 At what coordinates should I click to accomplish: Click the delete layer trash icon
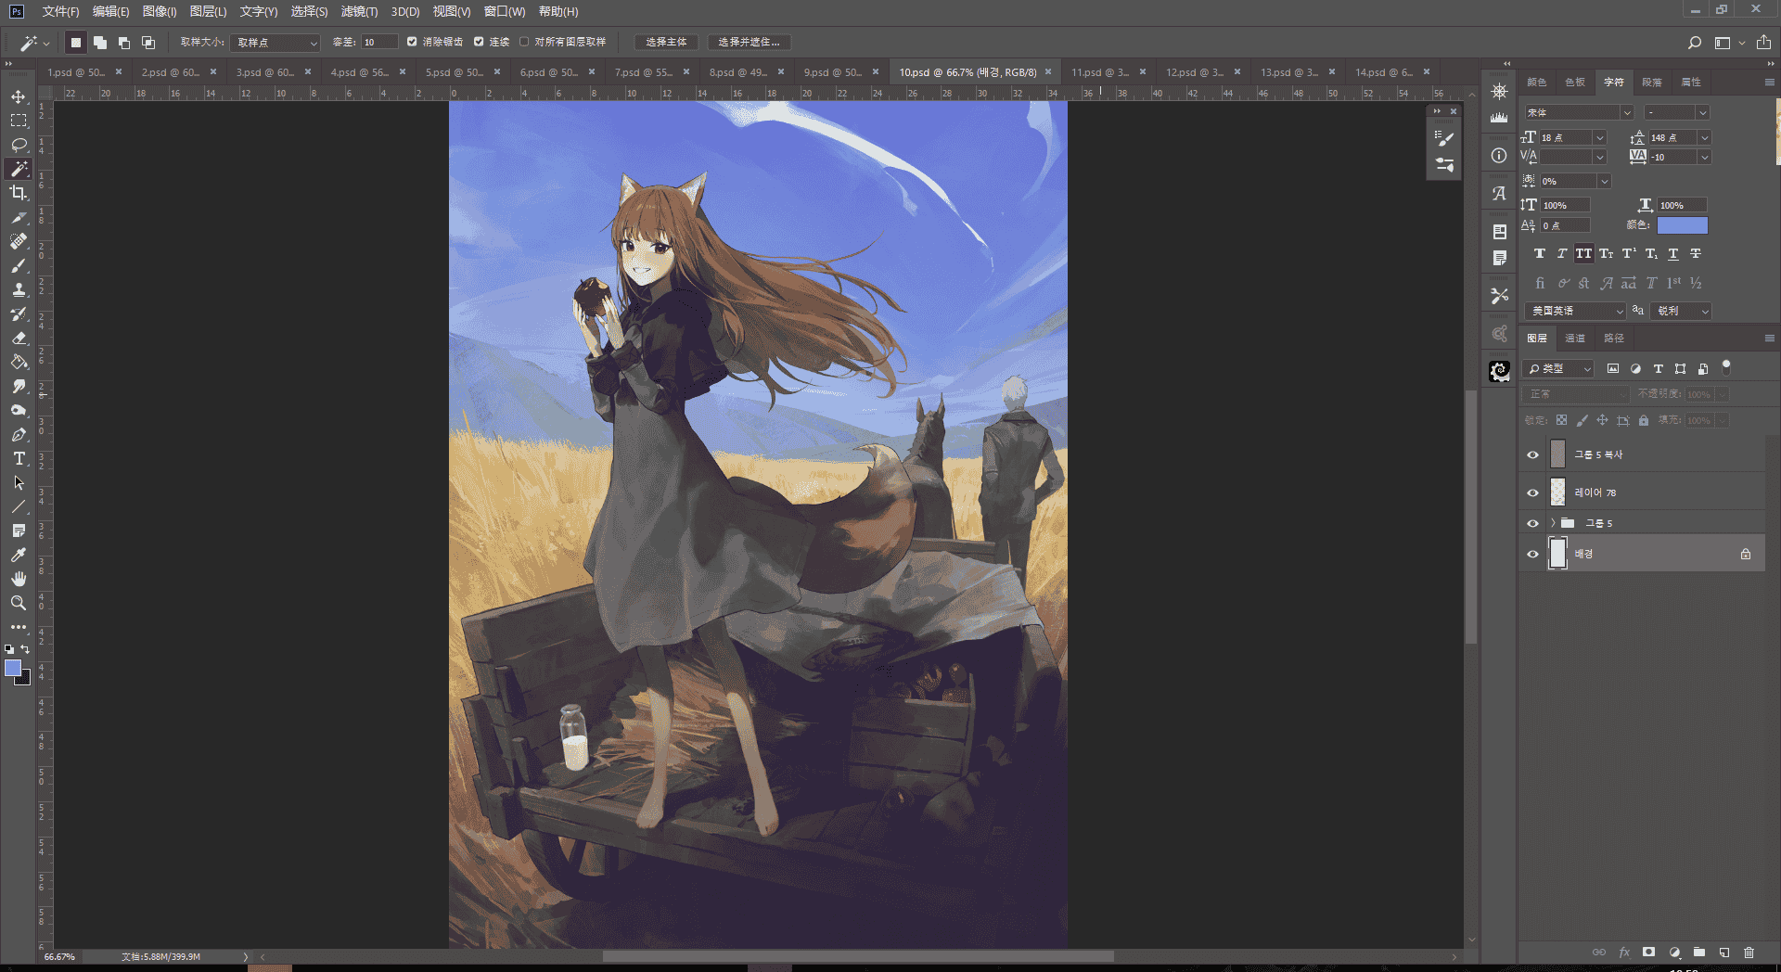click(1749, 953)
